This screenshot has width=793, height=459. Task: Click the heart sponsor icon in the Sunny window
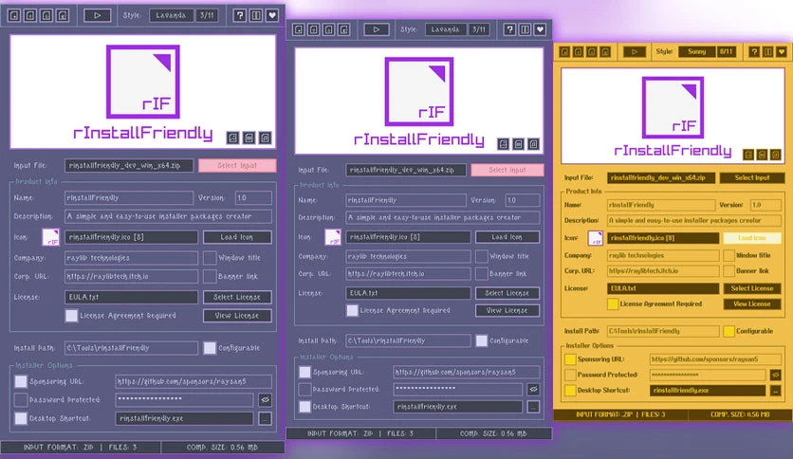pyautogui.click(x=782, y=51)
